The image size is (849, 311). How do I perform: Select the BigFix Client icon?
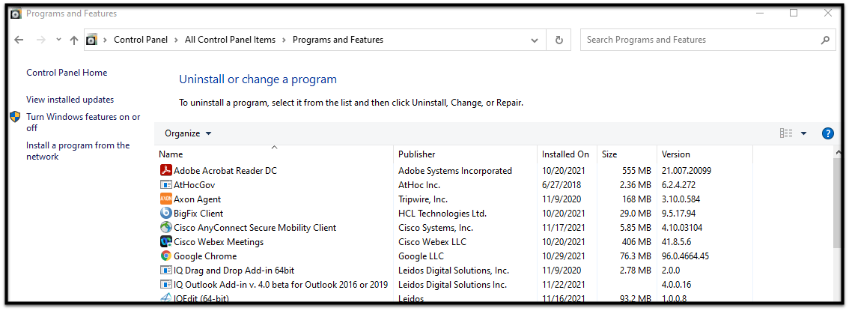[x=166, y=213]
